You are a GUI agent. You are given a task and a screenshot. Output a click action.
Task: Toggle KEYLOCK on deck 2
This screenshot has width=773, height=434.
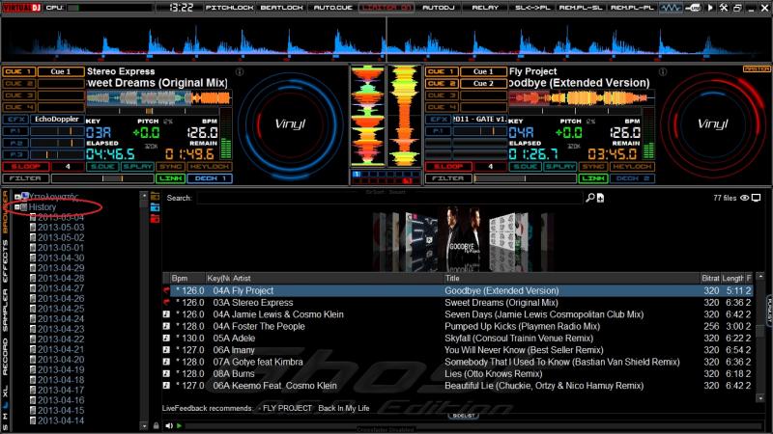633,166
